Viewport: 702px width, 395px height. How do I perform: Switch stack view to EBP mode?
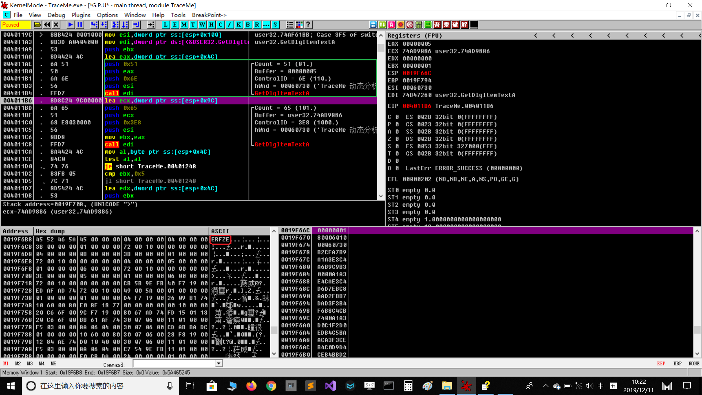click(677, 364)
